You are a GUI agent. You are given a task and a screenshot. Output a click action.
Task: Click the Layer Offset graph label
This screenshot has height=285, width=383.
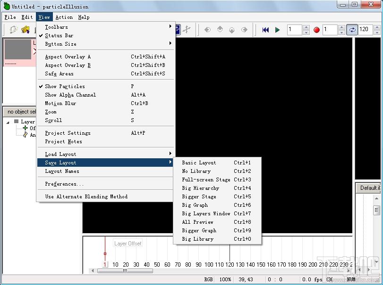[128, 244]
